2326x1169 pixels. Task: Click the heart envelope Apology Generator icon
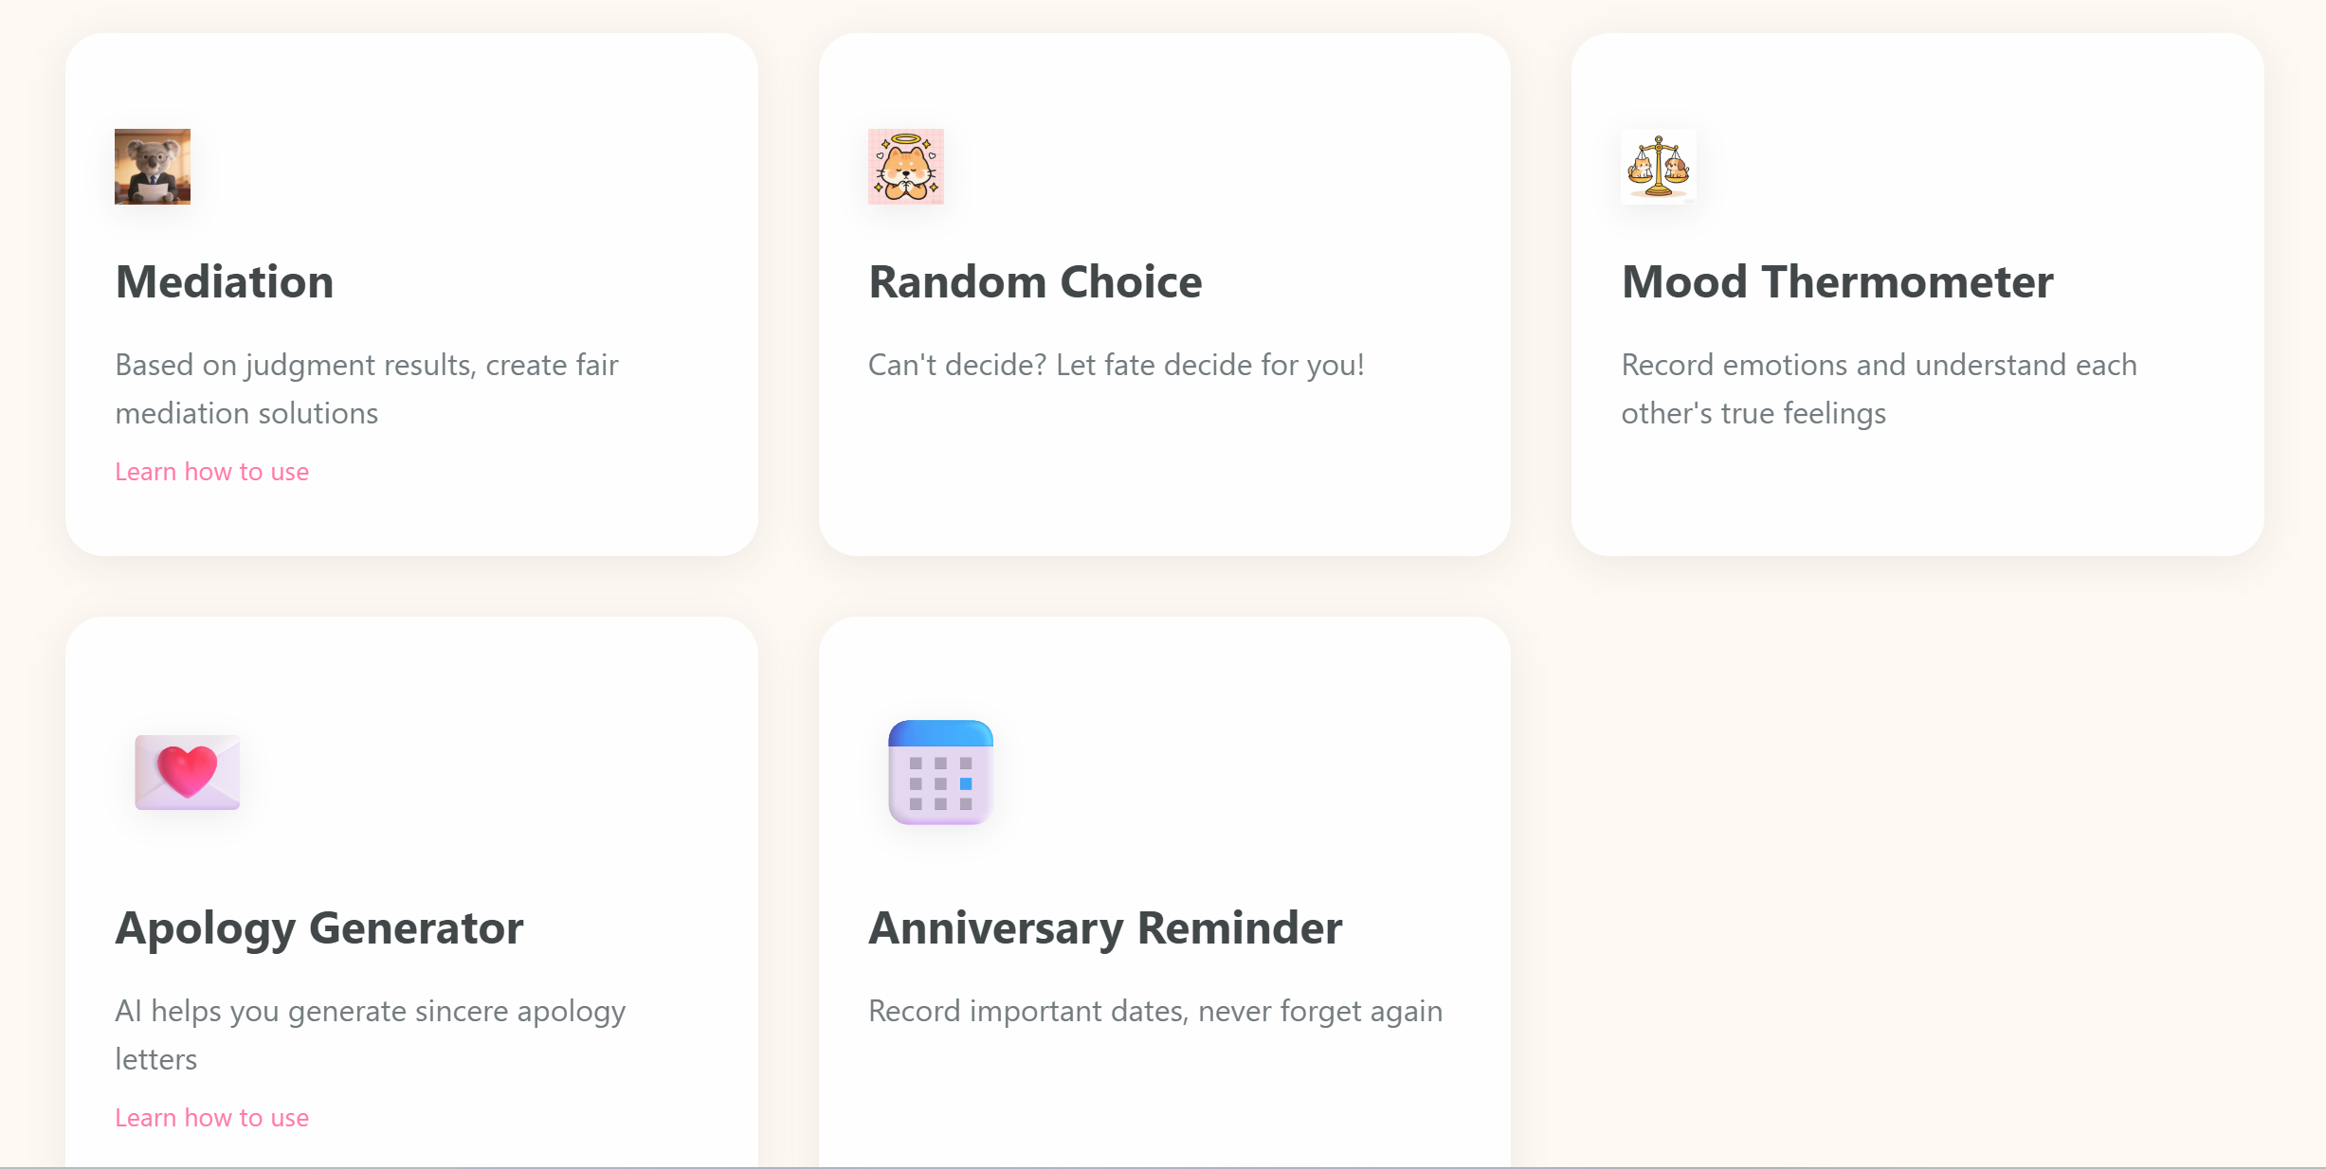coord(187,772)
